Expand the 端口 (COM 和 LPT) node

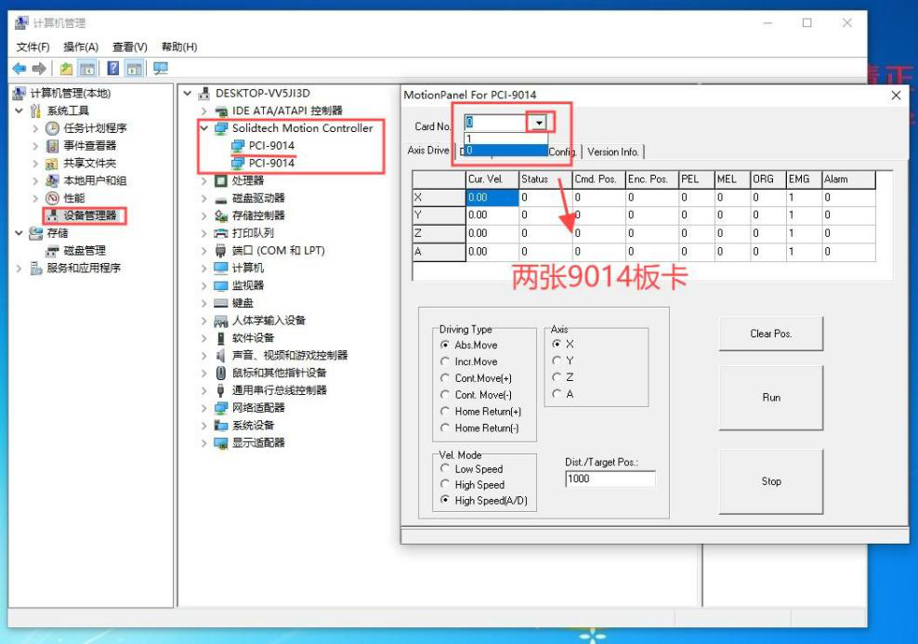point(204,251)
